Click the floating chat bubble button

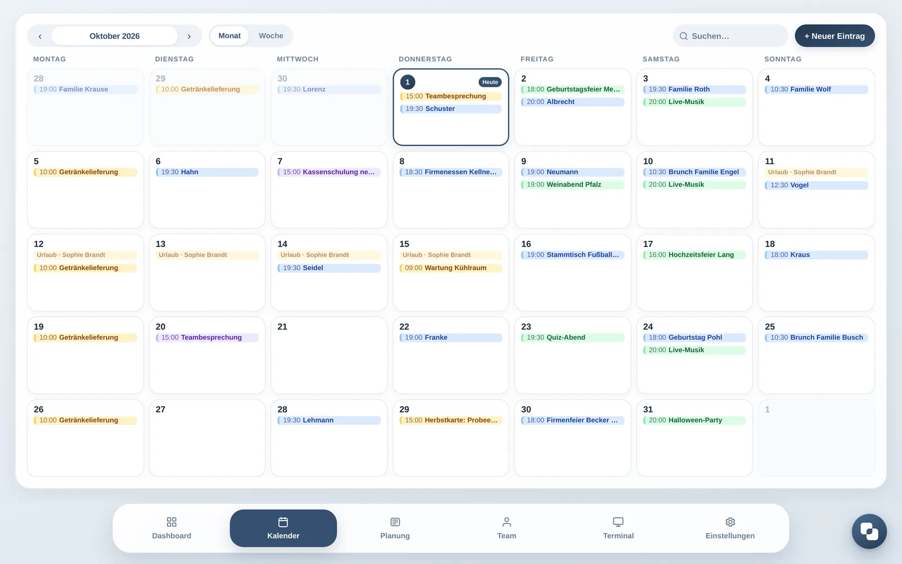coord(869,531)
